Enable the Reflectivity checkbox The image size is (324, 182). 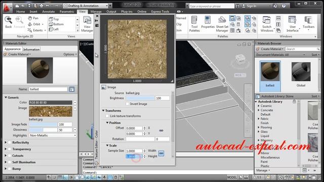pyautogui.click(x=10, y=143)
